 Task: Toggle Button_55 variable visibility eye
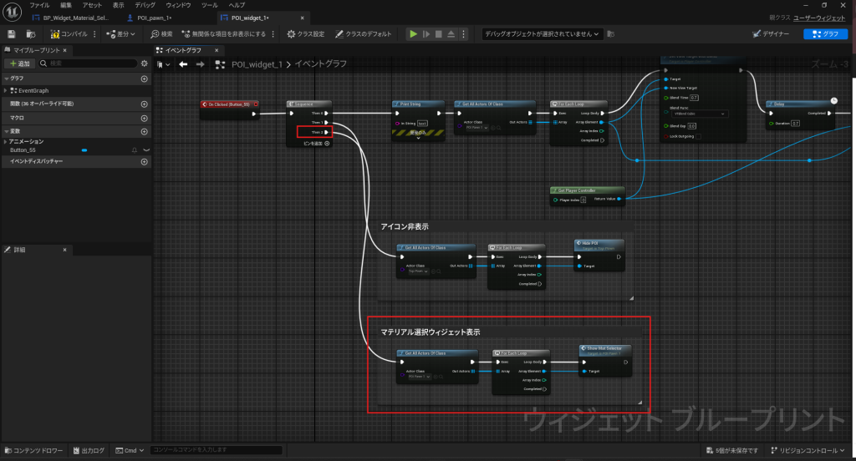point(145,149)
